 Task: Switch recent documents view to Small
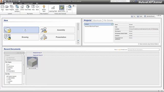[x=123, y=50]
